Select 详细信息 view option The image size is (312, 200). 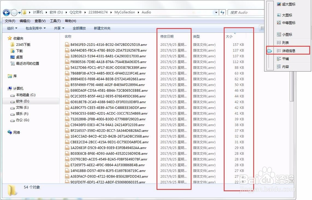[286, 51]
